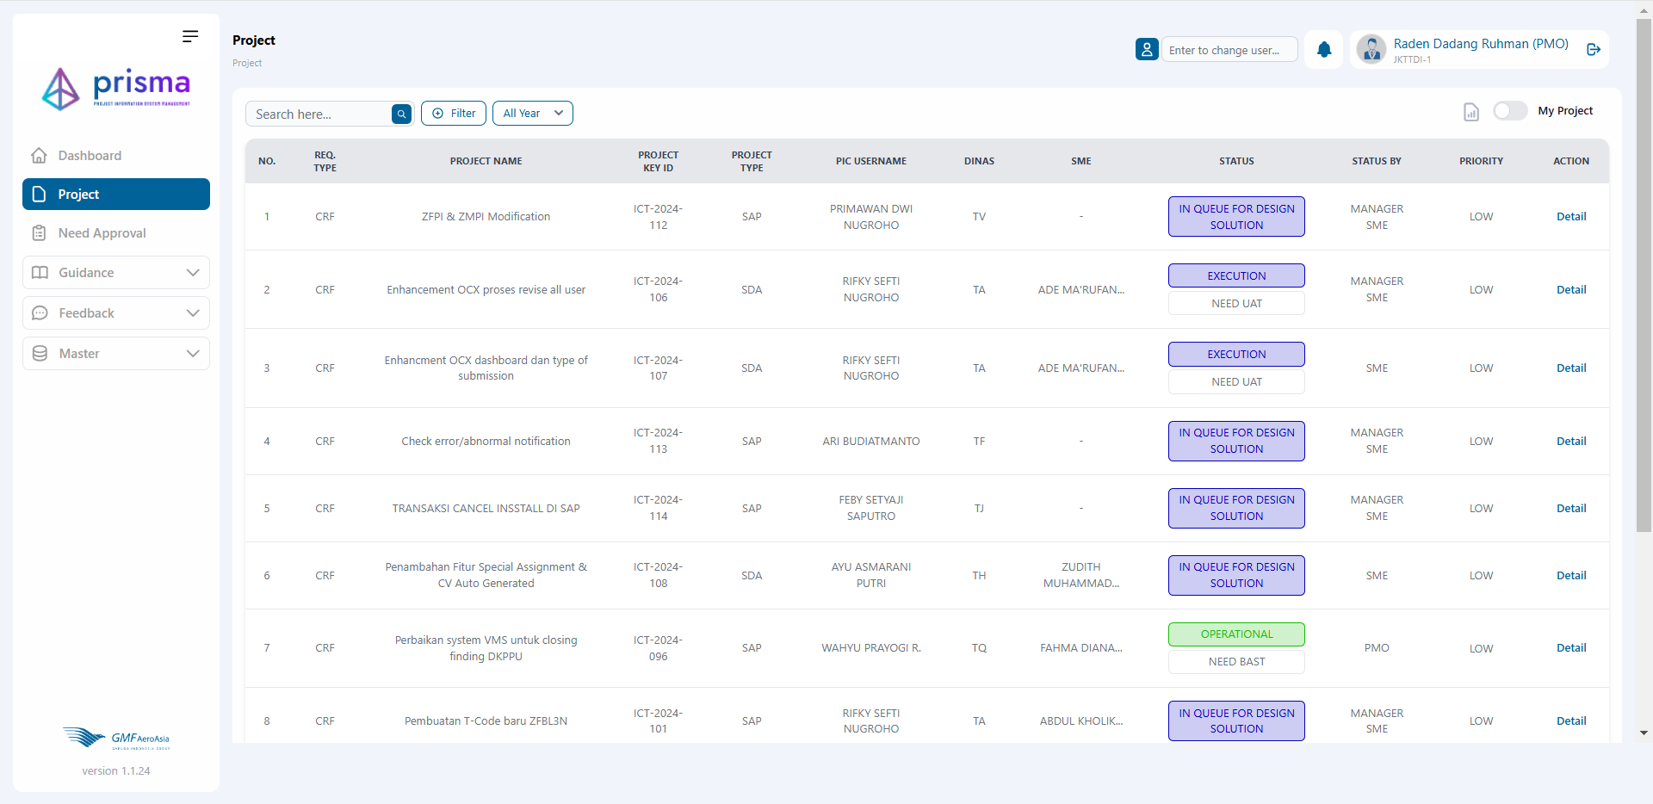Viewport: 1653px width, 804px height.
Task: Click the Guidance book icon
Action: (x=40, y=273)
